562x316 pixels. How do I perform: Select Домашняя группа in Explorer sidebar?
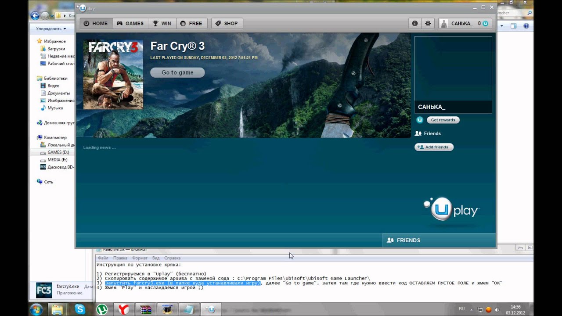click(x=55, y=123)
